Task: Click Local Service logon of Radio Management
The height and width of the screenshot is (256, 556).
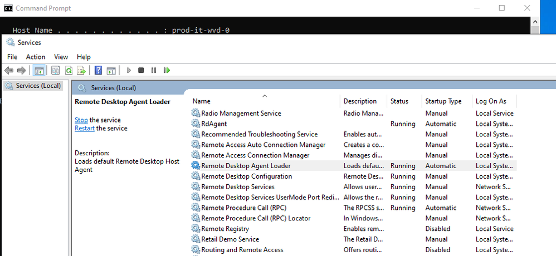Action: [494, 114]
